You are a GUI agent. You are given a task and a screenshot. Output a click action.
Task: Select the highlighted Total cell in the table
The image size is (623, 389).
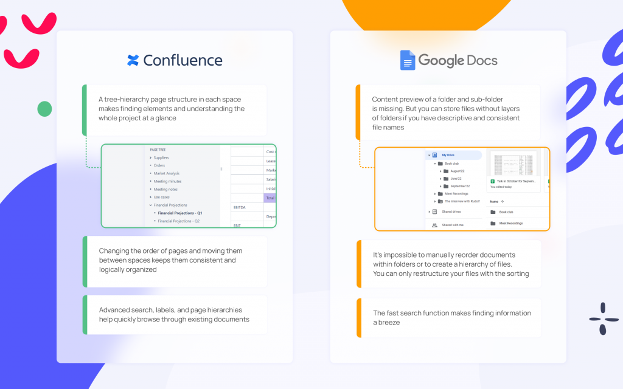(x=270, y=198)
